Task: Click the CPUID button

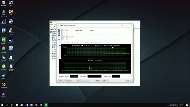Action: (x=97, y=81)
